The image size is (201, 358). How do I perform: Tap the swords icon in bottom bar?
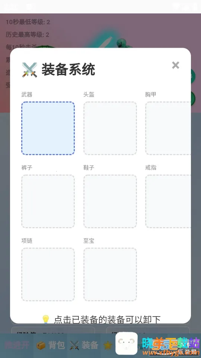click(74, 345)
